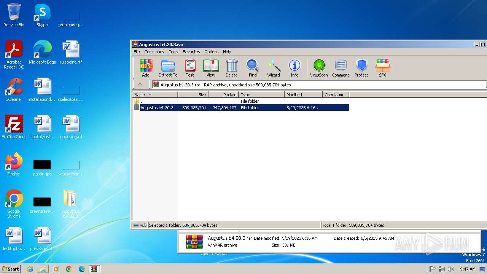Open the Favorites menu
487x274 pixels.
pos(191,52)
